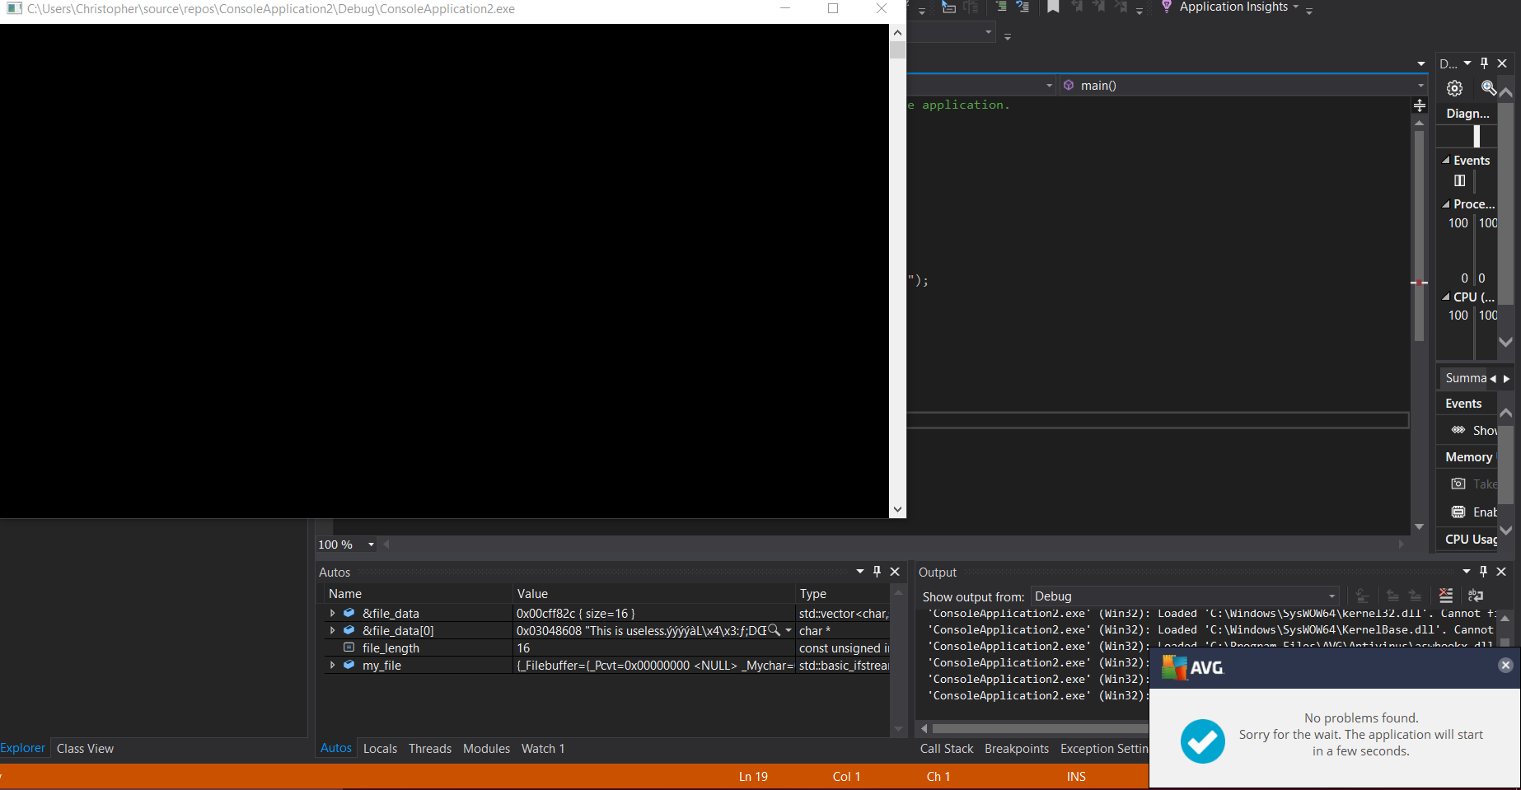Click the comment out selected lines icon

point(1001,7)
